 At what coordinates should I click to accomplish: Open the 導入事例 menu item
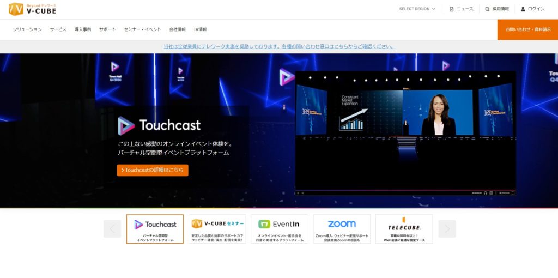point(83,29)
